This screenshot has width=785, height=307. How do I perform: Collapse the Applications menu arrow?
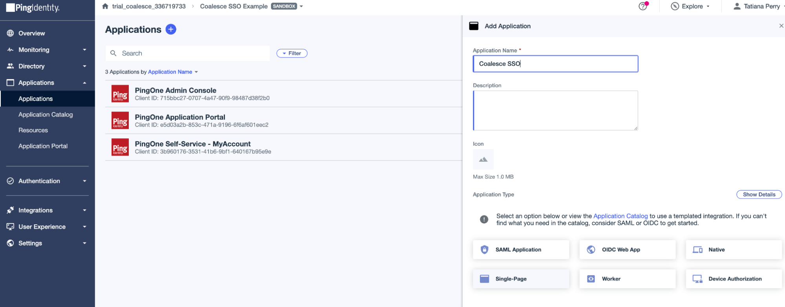84,83
